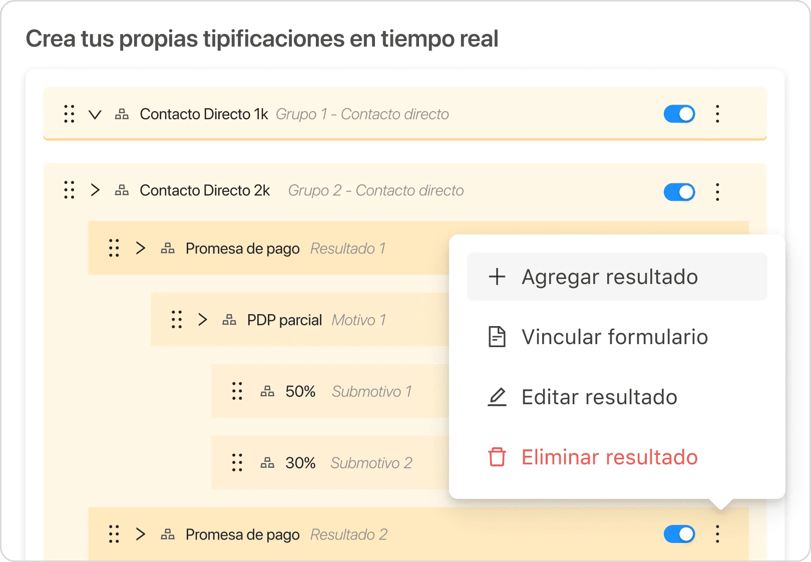Click the drag handle of the 50% submotivo
This screenshot has width=811, height=562.
point(237,391)
